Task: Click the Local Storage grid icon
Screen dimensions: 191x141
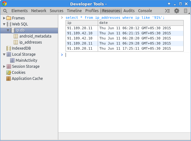Action: pos(9,54)
